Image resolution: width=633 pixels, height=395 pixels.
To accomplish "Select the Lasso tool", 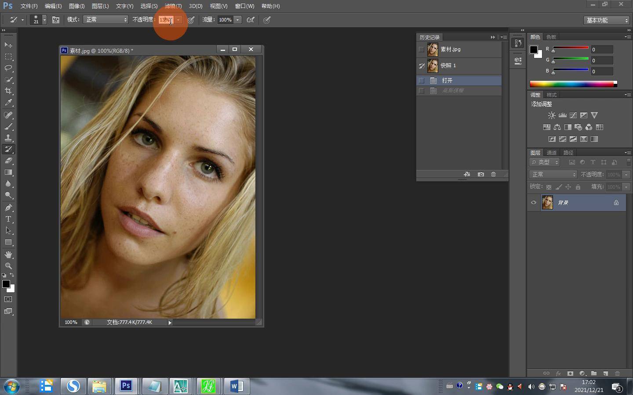I will point(8,68).
